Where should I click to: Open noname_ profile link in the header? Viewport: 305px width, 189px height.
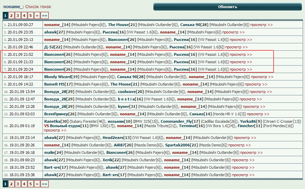13,7
